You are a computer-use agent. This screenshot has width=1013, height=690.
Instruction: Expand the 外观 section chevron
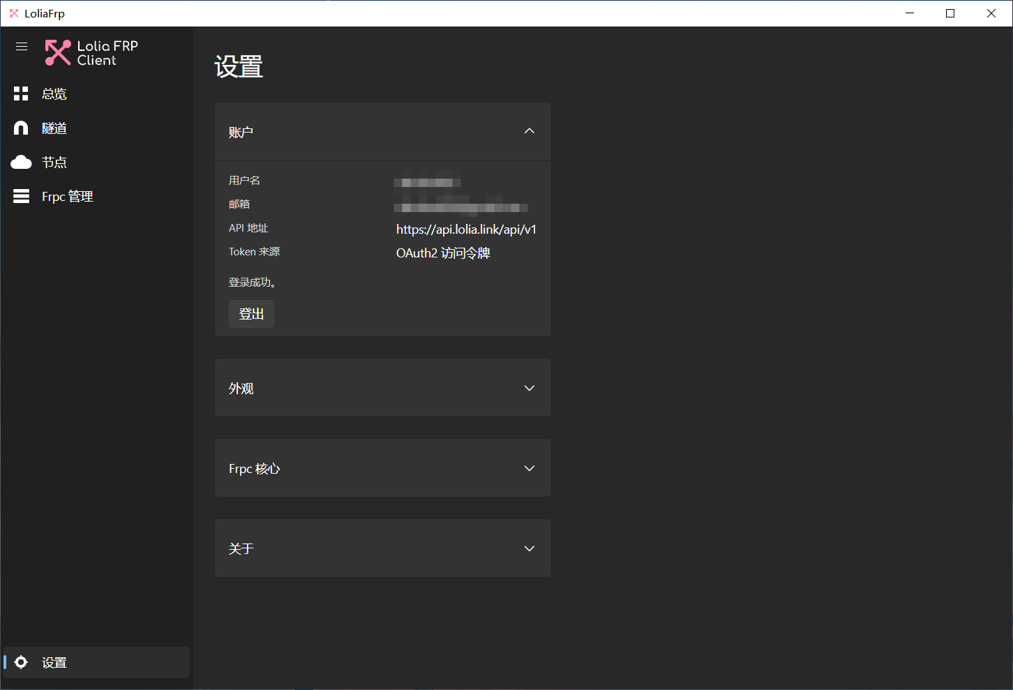point(530,388)
